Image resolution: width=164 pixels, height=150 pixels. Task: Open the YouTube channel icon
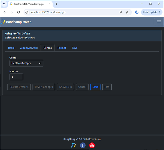click(92, 145)
